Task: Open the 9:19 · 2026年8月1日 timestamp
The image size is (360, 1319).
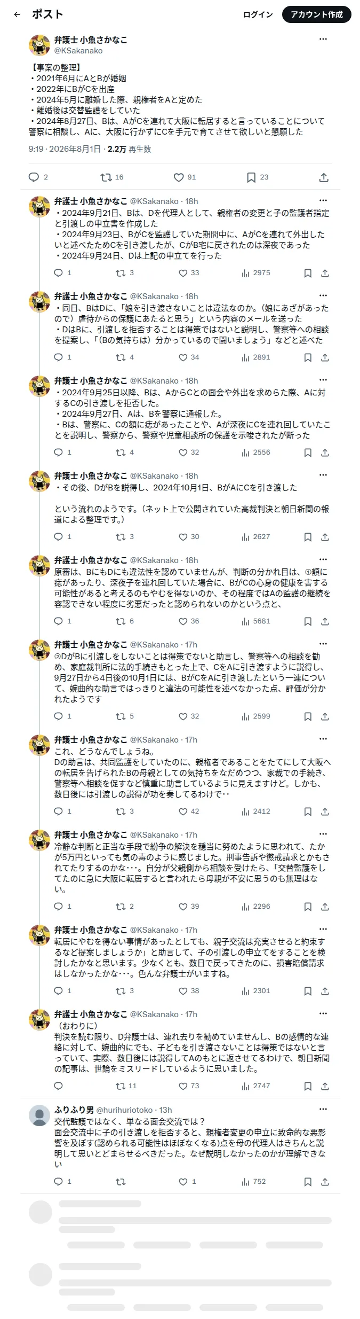Action: click(x=65, y=149)
